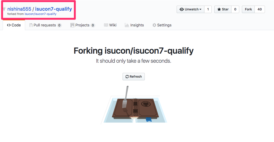Click the fork icon beside nishina555
Image resolution: width=274 pixels, height=142 pixels.
tap(4, 9)
